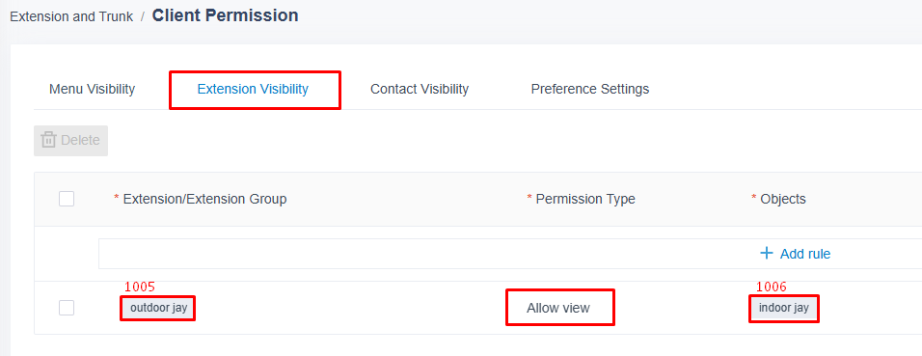
Task: Click the plus icon beside Add rule
Action: click(766, 254)
